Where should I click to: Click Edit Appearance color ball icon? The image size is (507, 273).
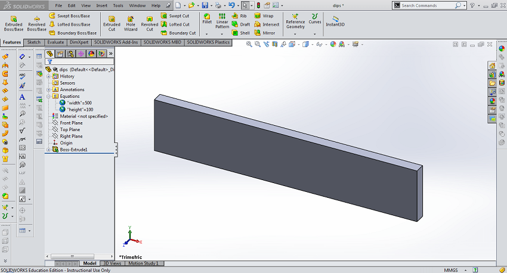(x=333, y=44)
